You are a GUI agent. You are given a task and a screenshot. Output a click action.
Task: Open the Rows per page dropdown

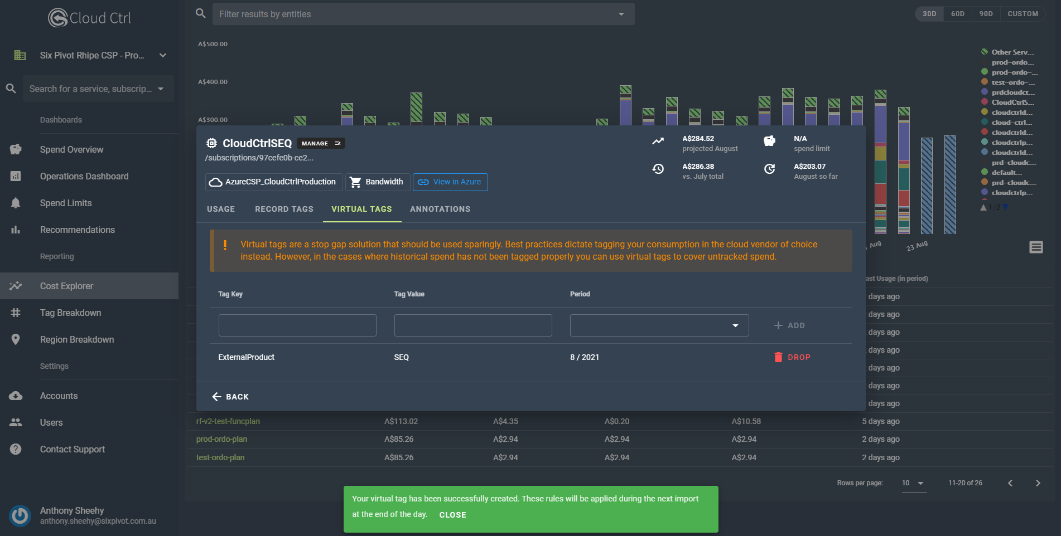click(913, 483)
